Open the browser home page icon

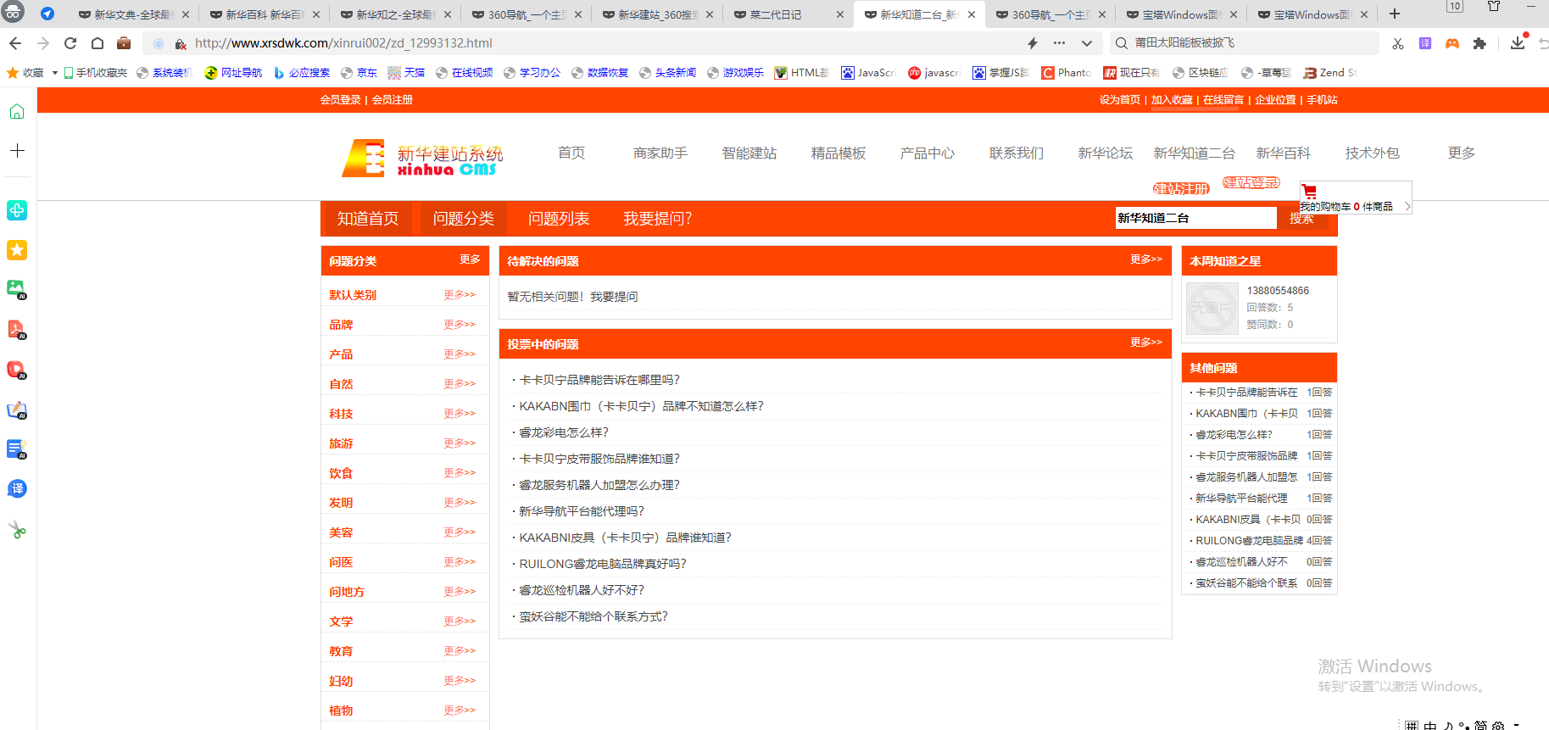coord(98,43)
